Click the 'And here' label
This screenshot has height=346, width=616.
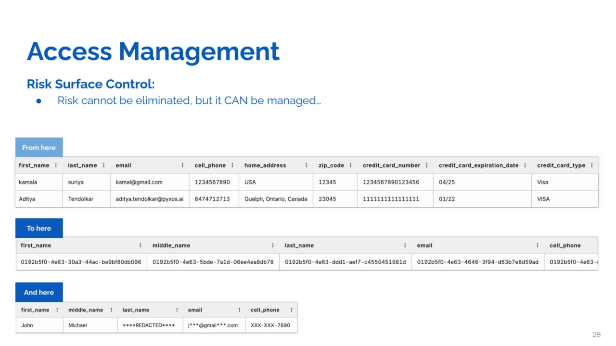(39, 292)
